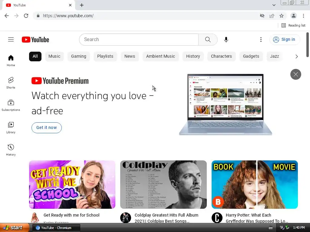Select the Gaming category chip
Viewport: 310px width, 232px height.
tap(79, 56)
